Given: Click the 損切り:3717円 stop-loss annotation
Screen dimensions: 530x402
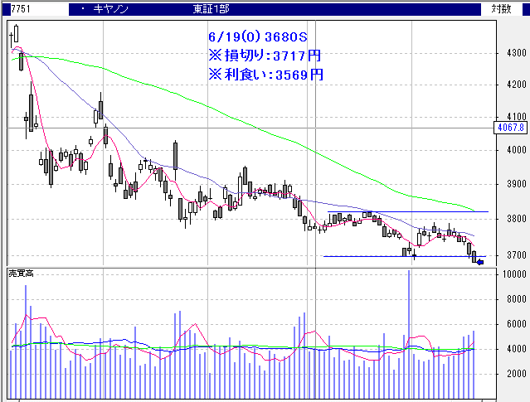Looking at the screenshot, I should (265, 56).
